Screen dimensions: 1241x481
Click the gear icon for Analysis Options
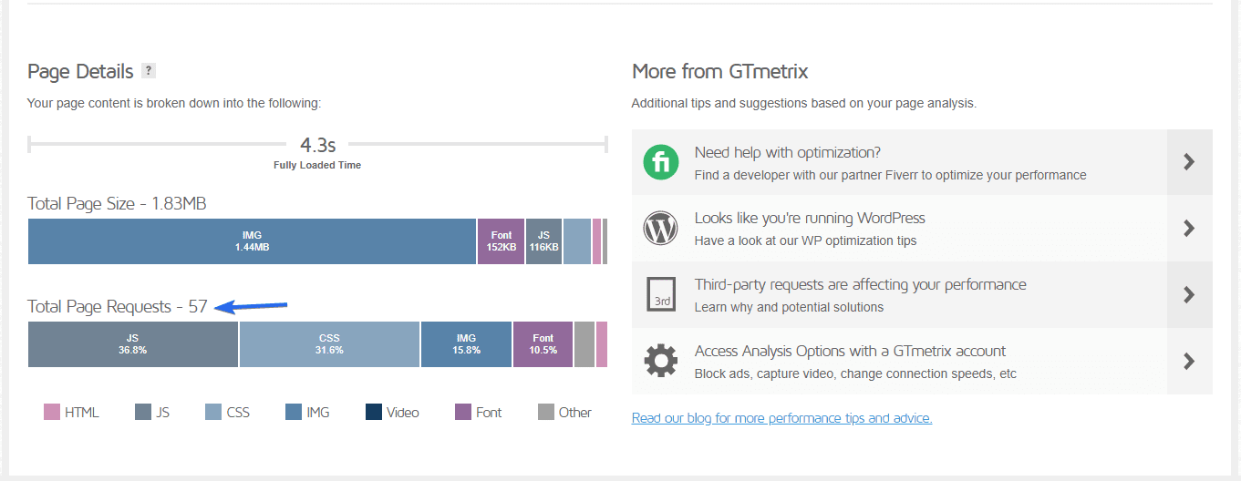click(x=661, y=361)
